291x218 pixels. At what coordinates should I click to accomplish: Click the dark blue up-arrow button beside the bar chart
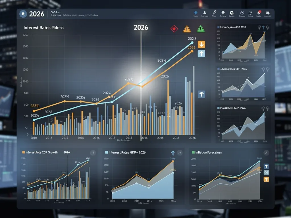(201, 94)
